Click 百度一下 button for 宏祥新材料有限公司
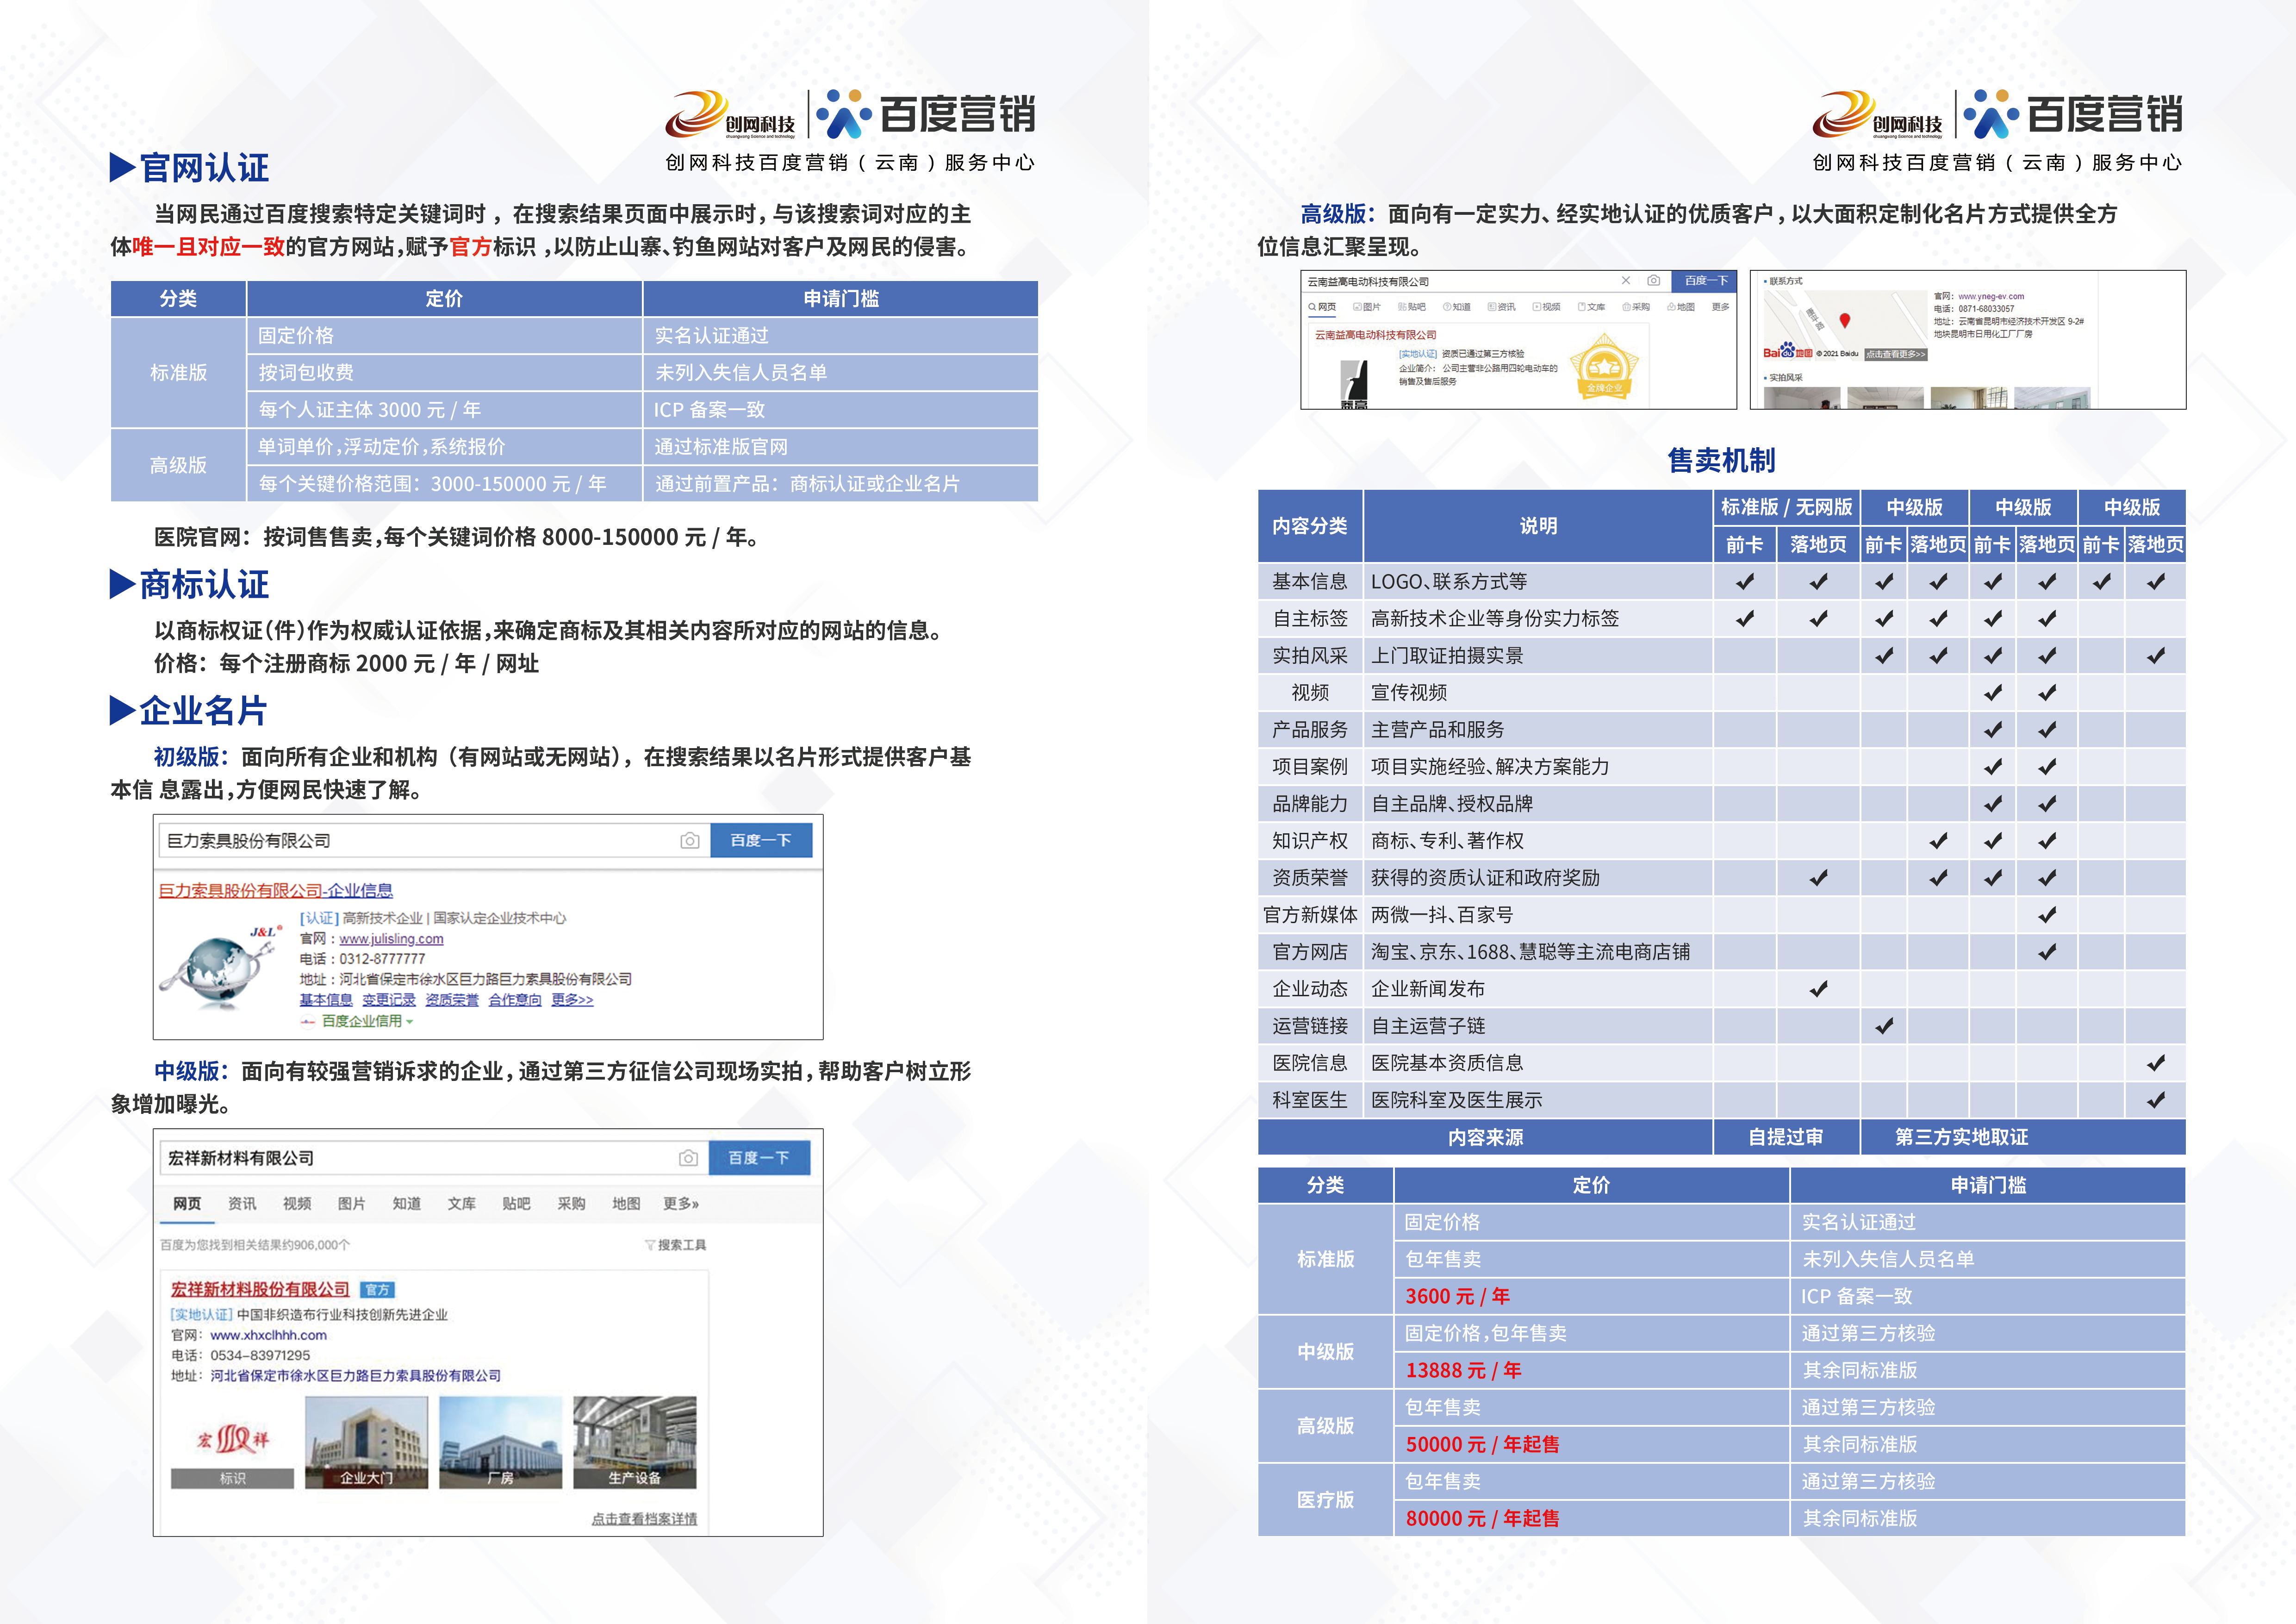The height and width of the screenshot is (1624, 2296). click(759, 1158)
